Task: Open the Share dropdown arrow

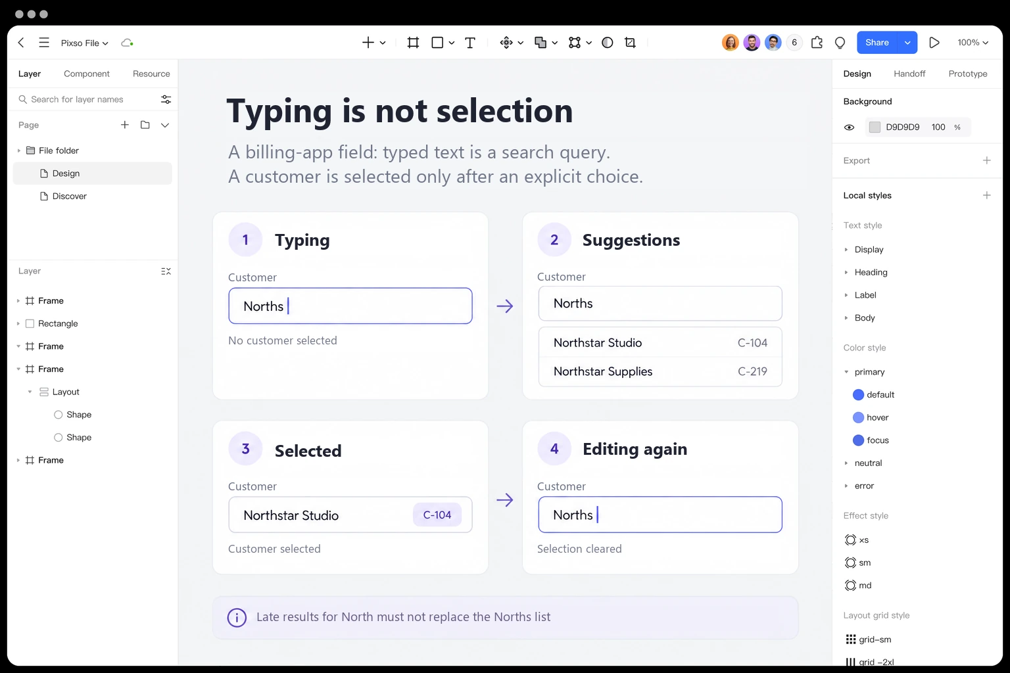Action: pos(907,43)
